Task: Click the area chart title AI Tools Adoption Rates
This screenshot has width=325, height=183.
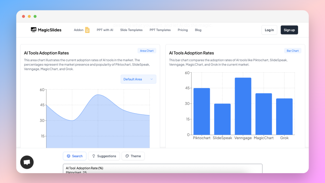Action: (46, 53)
